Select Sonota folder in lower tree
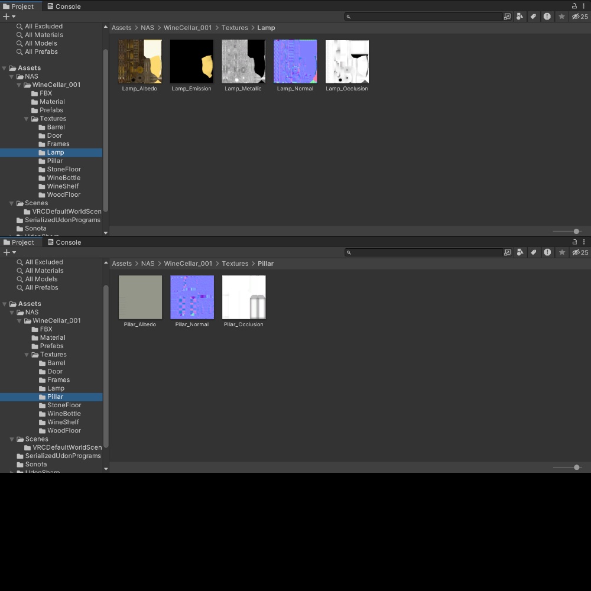The height and width of the screenshot is (591, 591). (x=32, y=465)
